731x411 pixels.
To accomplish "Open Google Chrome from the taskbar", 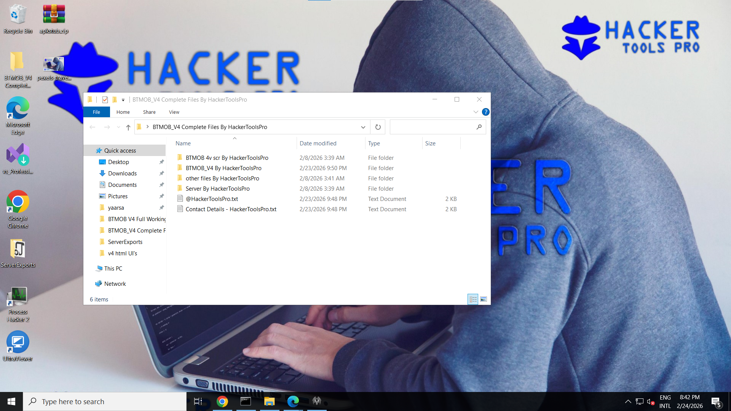I will [222, 401].
